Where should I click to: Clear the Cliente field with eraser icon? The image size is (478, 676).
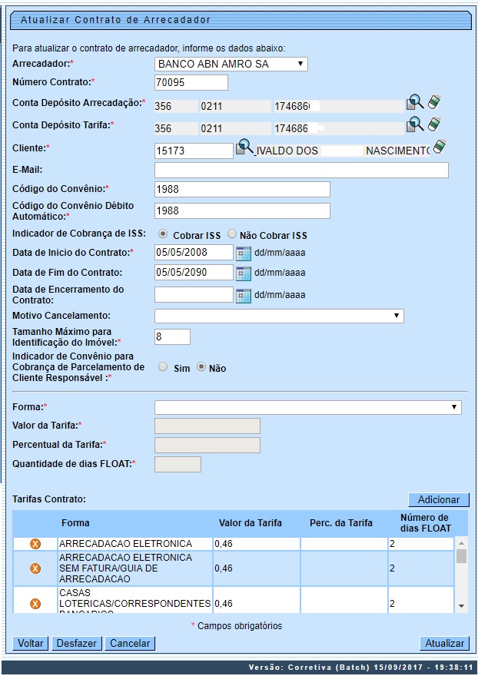tap(440, 146)
